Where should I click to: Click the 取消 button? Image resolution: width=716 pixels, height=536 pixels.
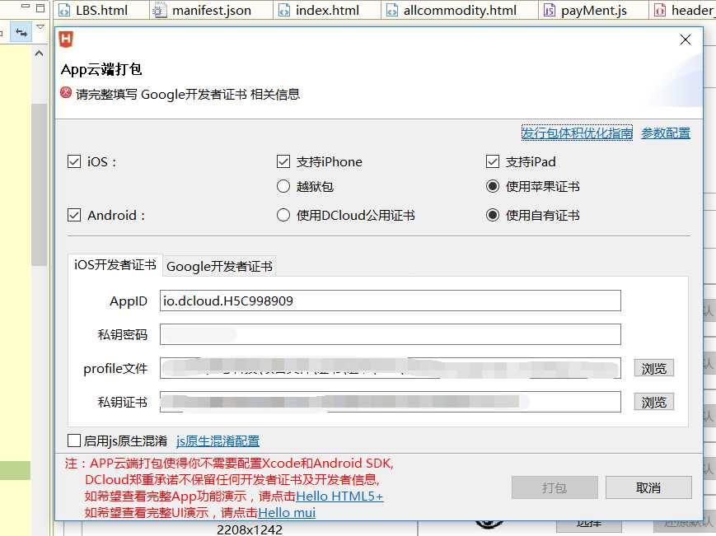point(648,487)
